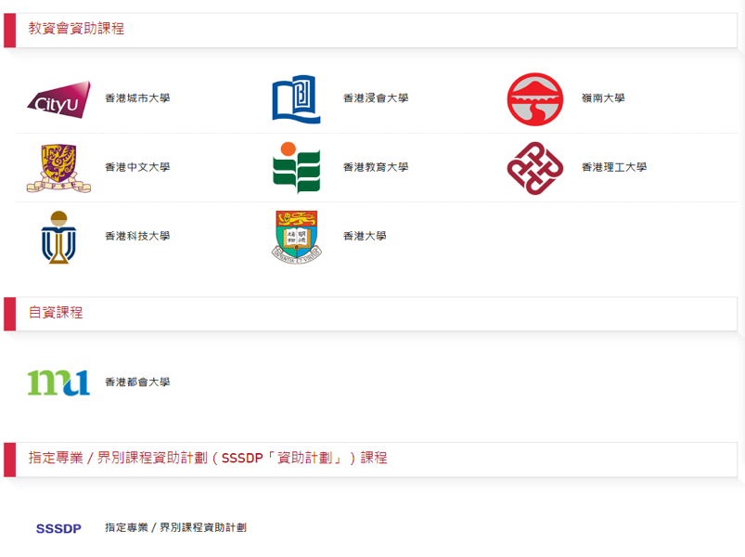Click the blue SSSDP logo text
The image size is (745, 557).
pos(58,528)
